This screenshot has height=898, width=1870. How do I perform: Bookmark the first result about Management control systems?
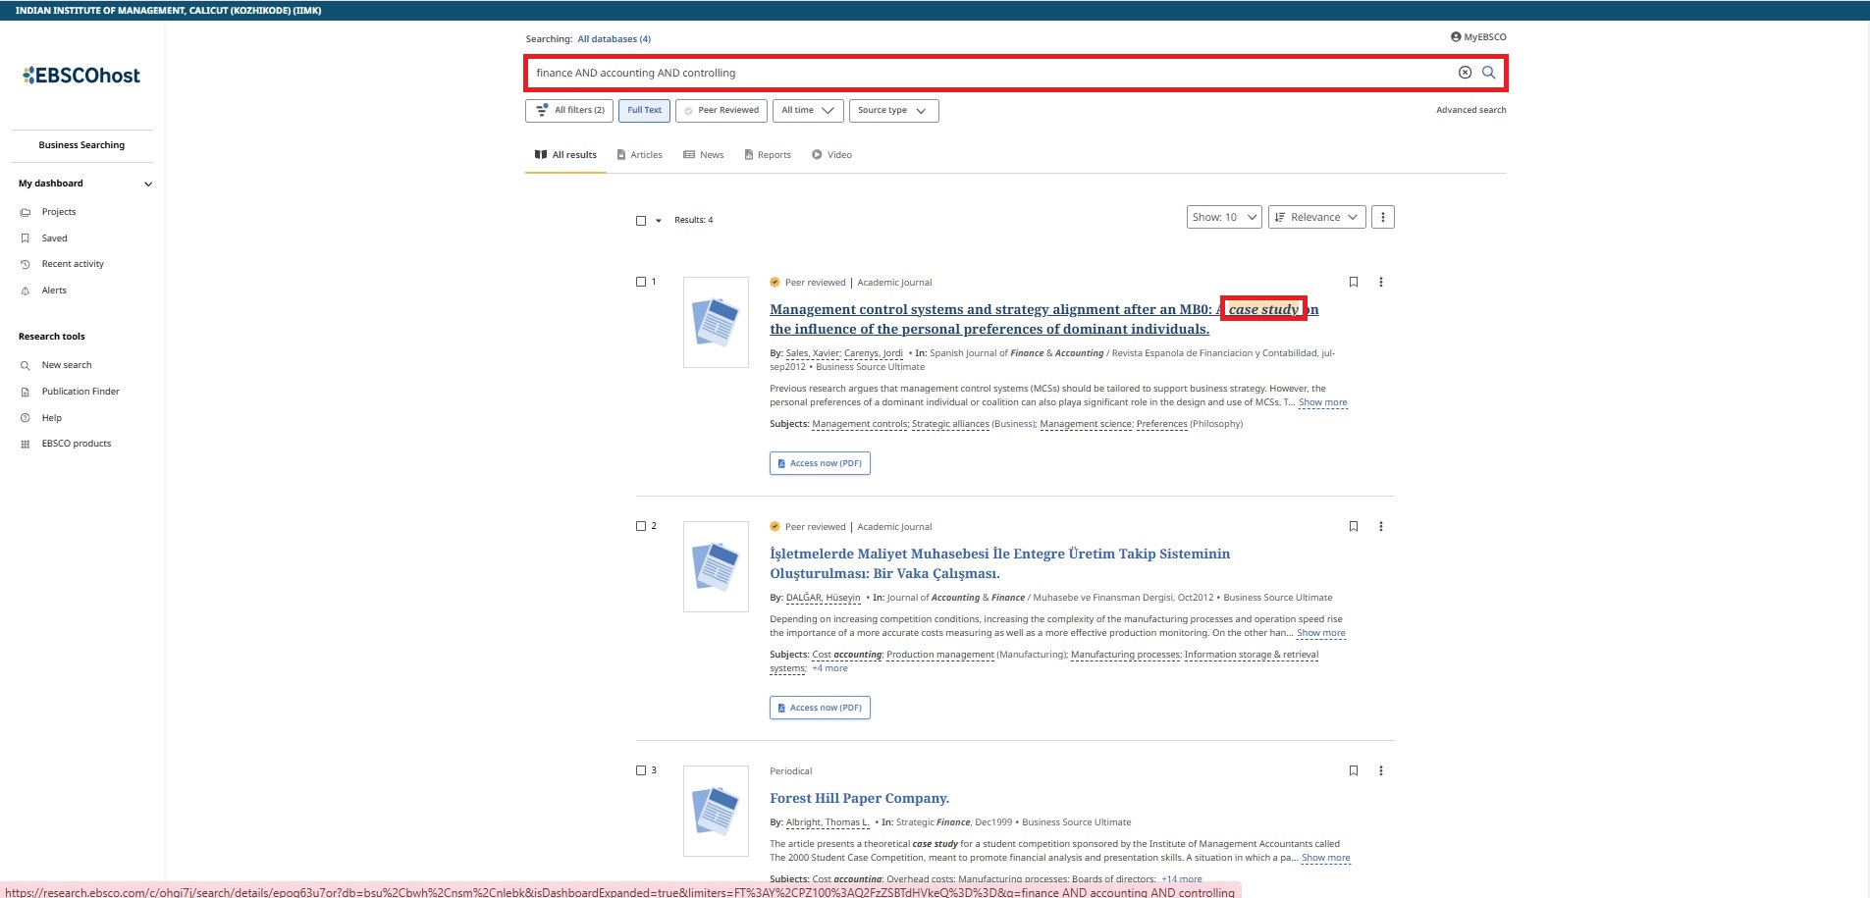point(1354,283)
